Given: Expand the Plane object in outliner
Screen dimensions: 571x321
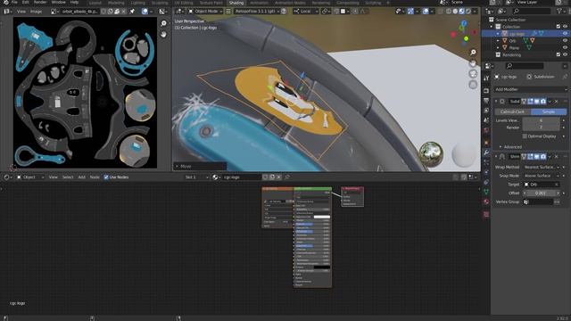Looking at the screenshot, I should 498,47.
